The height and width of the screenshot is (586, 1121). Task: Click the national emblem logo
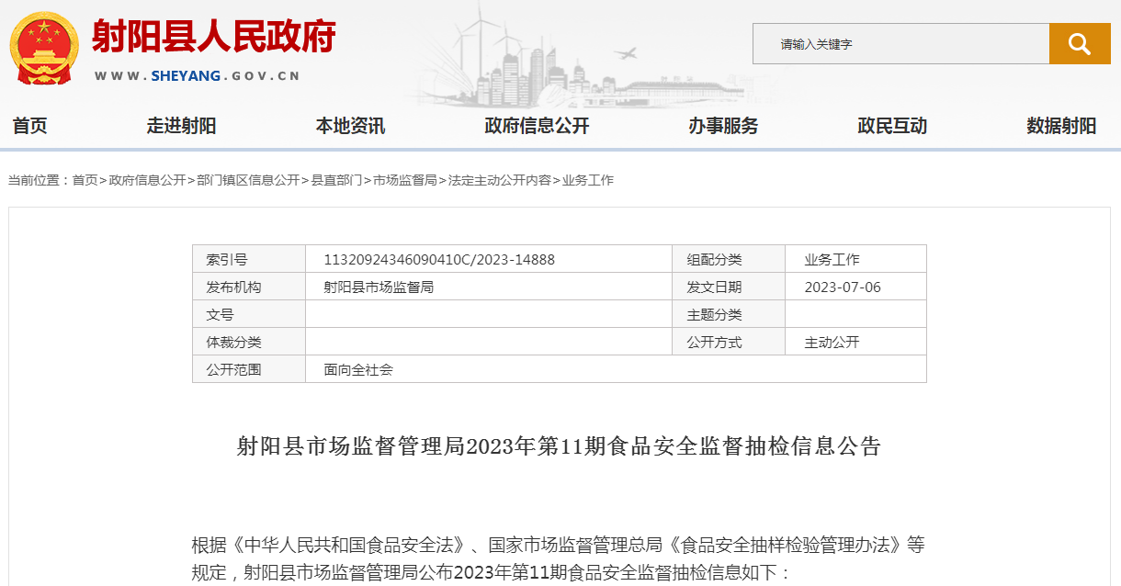point(44,48)
